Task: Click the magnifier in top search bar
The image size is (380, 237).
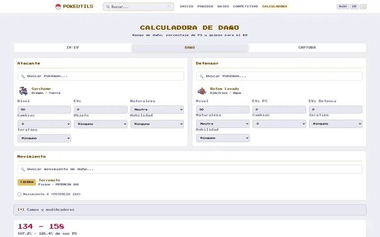Action: 108,7
